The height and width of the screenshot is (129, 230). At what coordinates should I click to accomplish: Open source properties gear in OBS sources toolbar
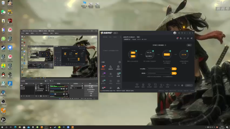click(41, 96)
